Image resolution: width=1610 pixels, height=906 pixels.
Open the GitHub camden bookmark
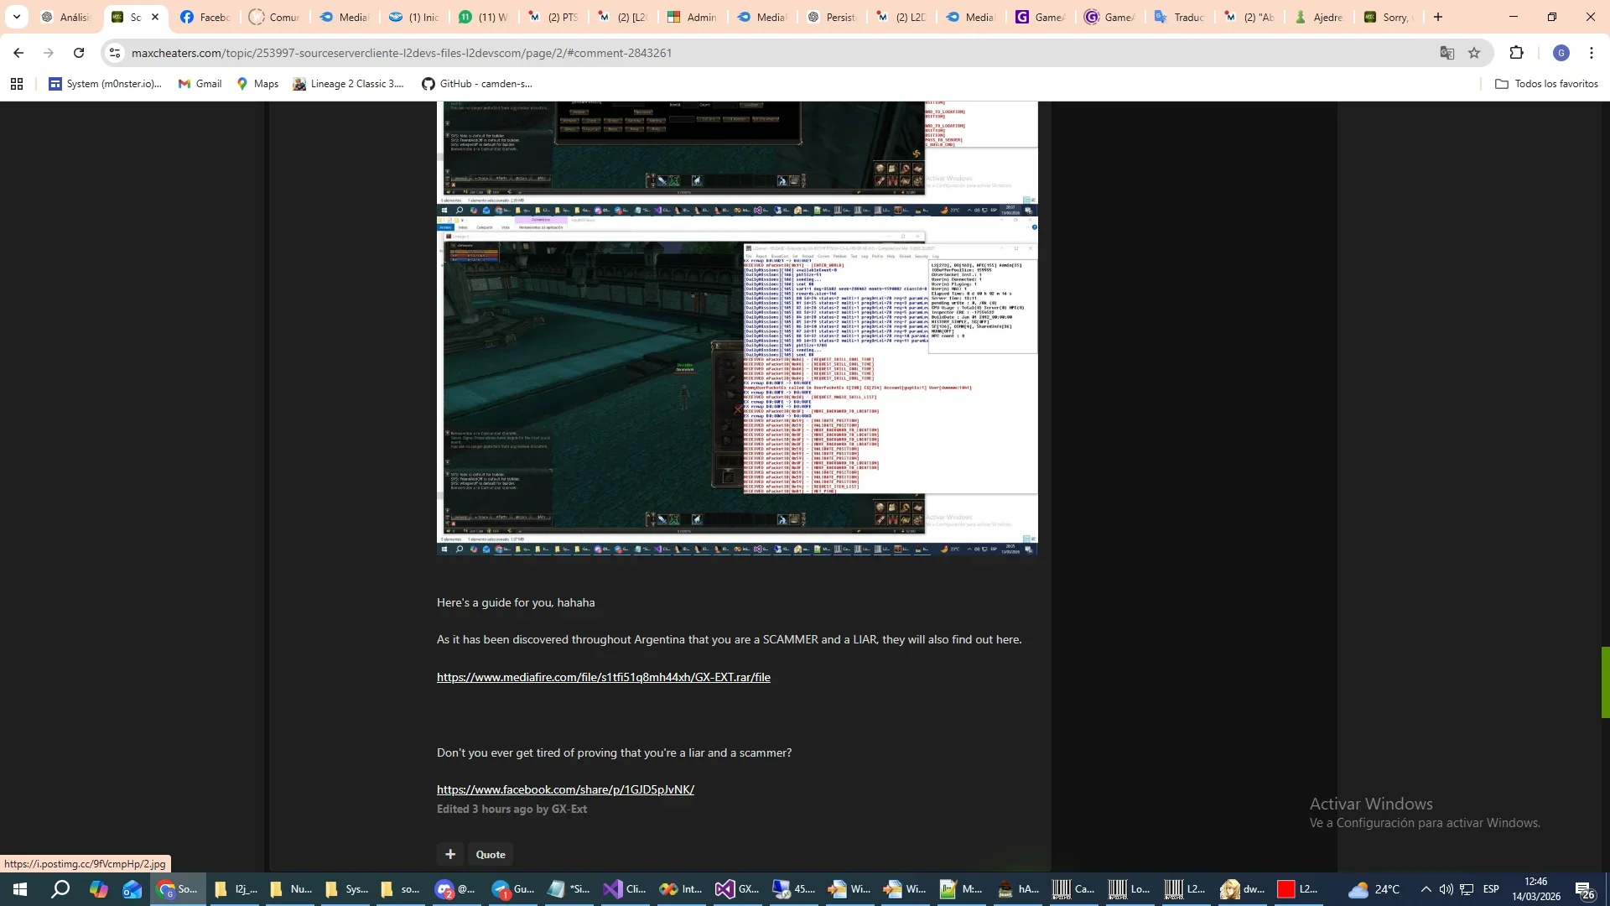[x=476, y=84]
